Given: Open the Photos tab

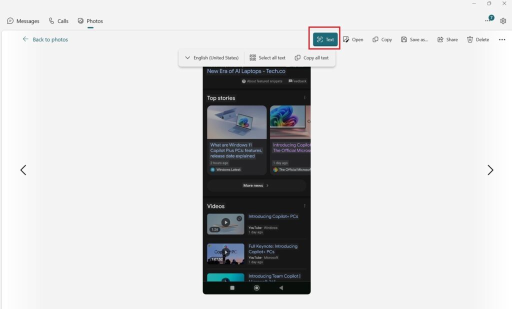Looking at the screenshot, I should 90,21.
